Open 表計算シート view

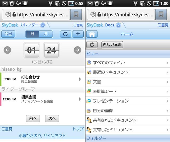tap(127, 91)
